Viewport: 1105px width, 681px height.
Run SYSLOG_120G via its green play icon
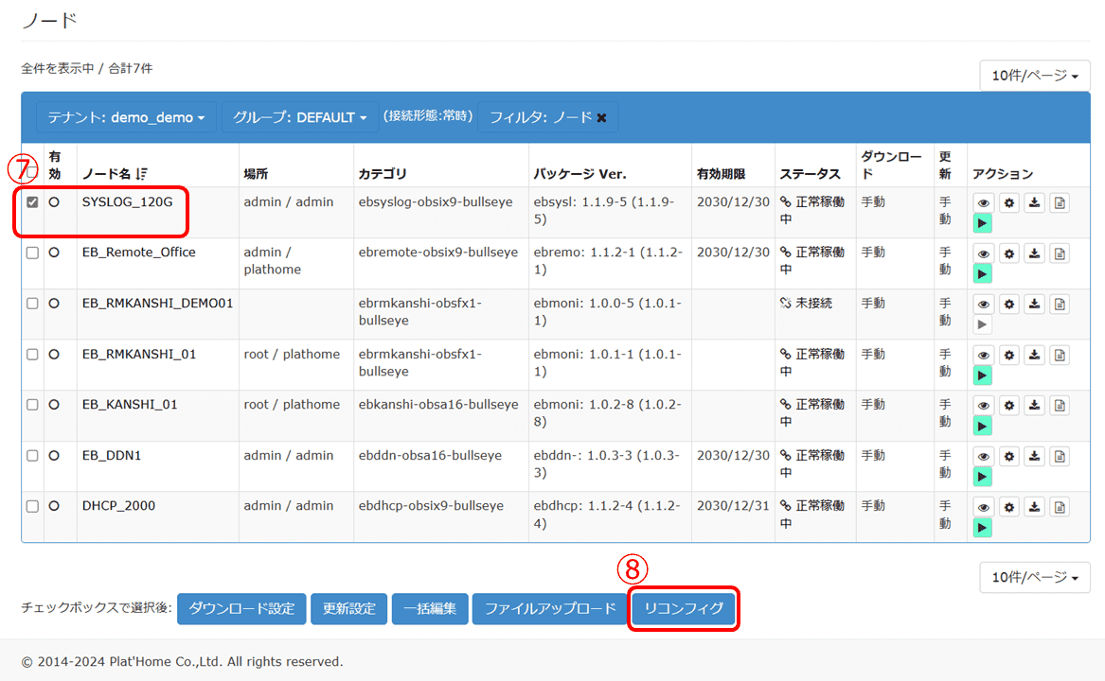click(x=982, y=223)
